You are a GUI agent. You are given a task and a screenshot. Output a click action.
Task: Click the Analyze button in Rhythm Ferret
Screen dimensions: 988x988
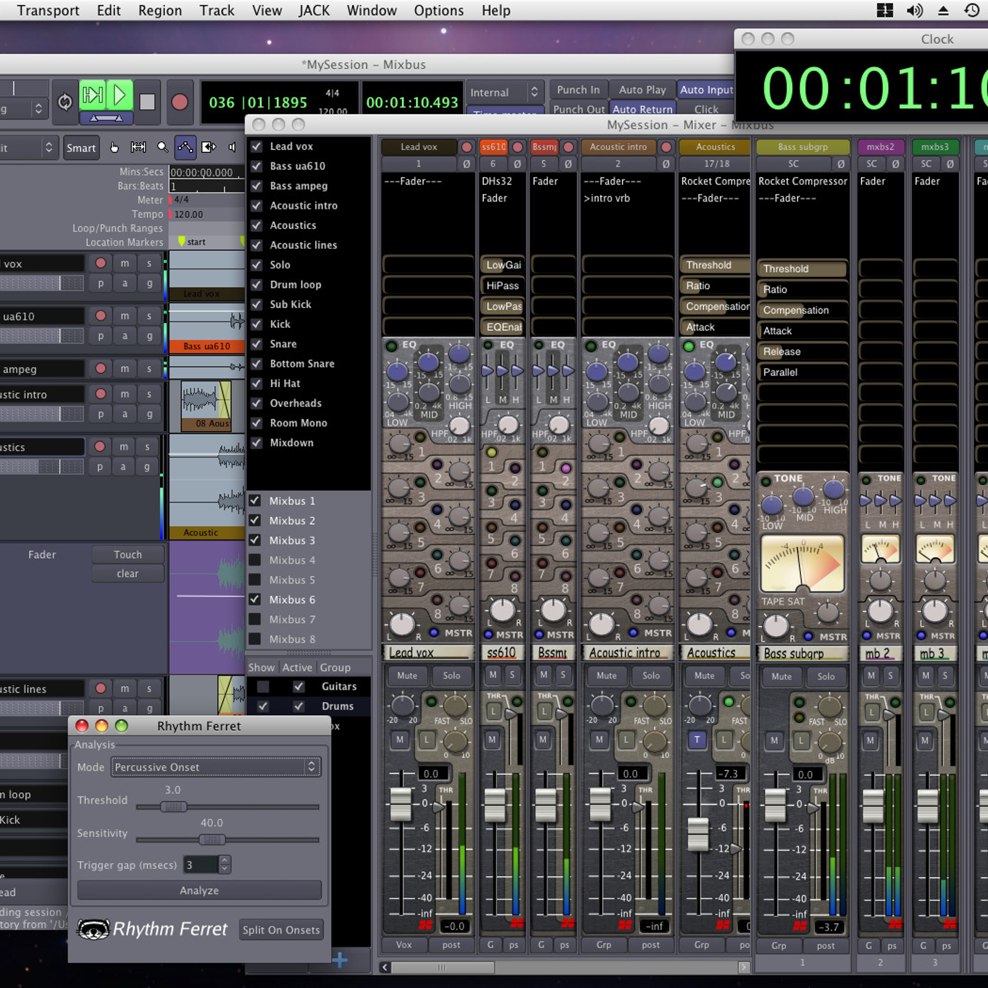[x=199, y=890]
